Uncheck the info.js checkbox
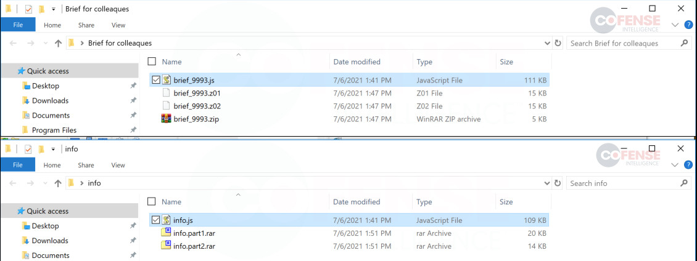 [155, 220]
